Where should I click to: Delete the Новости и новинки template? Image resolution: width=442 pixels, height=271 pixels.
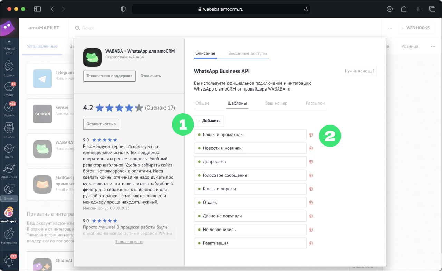pyautogui.click(x=311, y=148)
